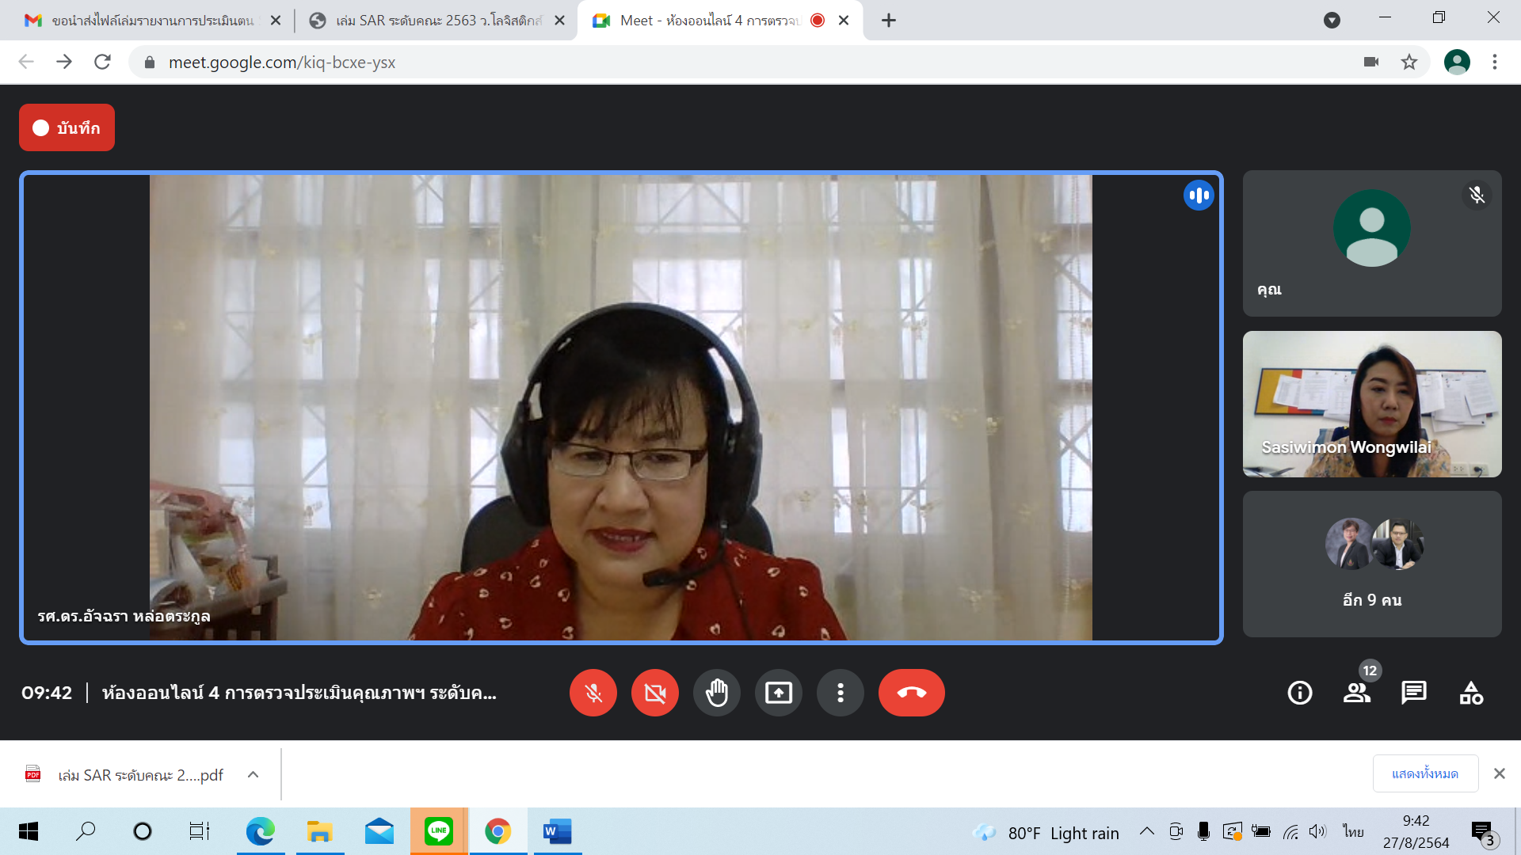Image resolution: width=1521 pixels, height=855 pixels.
Task: Click the present screen button
Action: [778, 693]
